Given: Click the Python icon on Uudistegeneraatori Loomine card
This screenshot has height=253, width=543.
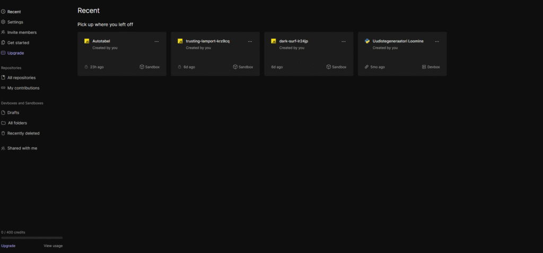Looking at the screenshot, I should pos(367,41).
